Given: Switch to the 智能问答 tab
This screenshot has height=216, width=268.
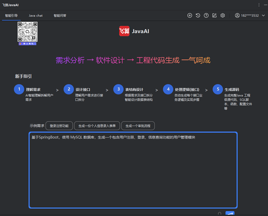Looking at the screenshot, I should [x=60, y=15].
